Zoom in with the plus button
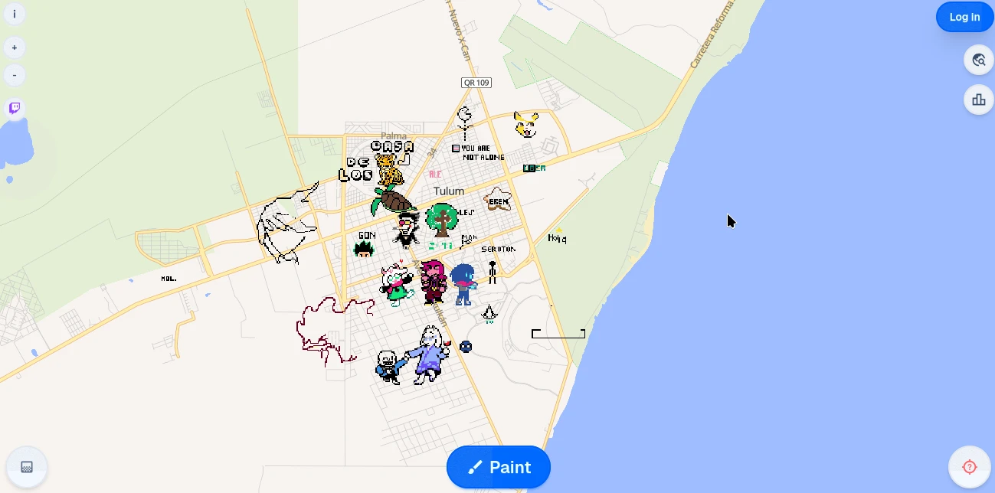 (15, 47)
